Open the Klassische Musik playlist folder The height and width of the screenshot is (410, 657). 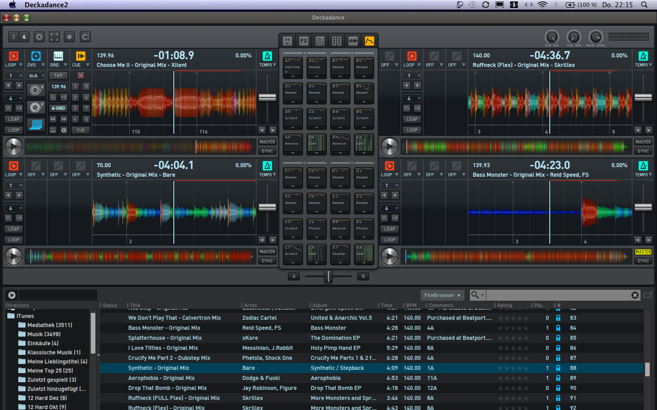point(53,353)
